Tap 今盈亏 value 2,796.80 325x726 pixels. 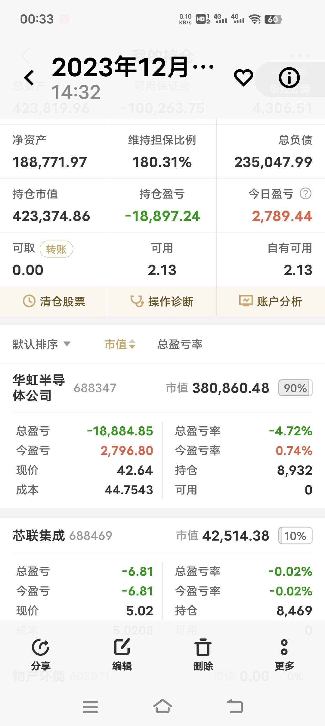pyautogui.click(x=127, y=450)
